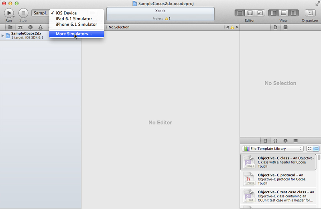Select the SampleCocos2dx project row
The image size is (321, 209).
pos(41,35)
